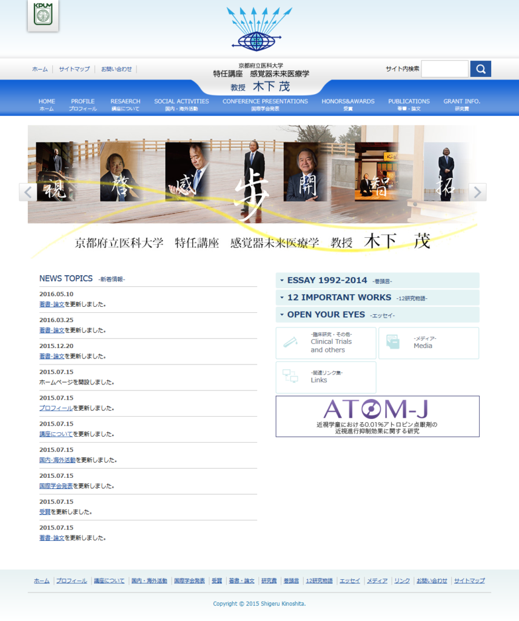The image size is (519, 621).
Task: Click the KPUM university logo
Action: tap(43, 15)
